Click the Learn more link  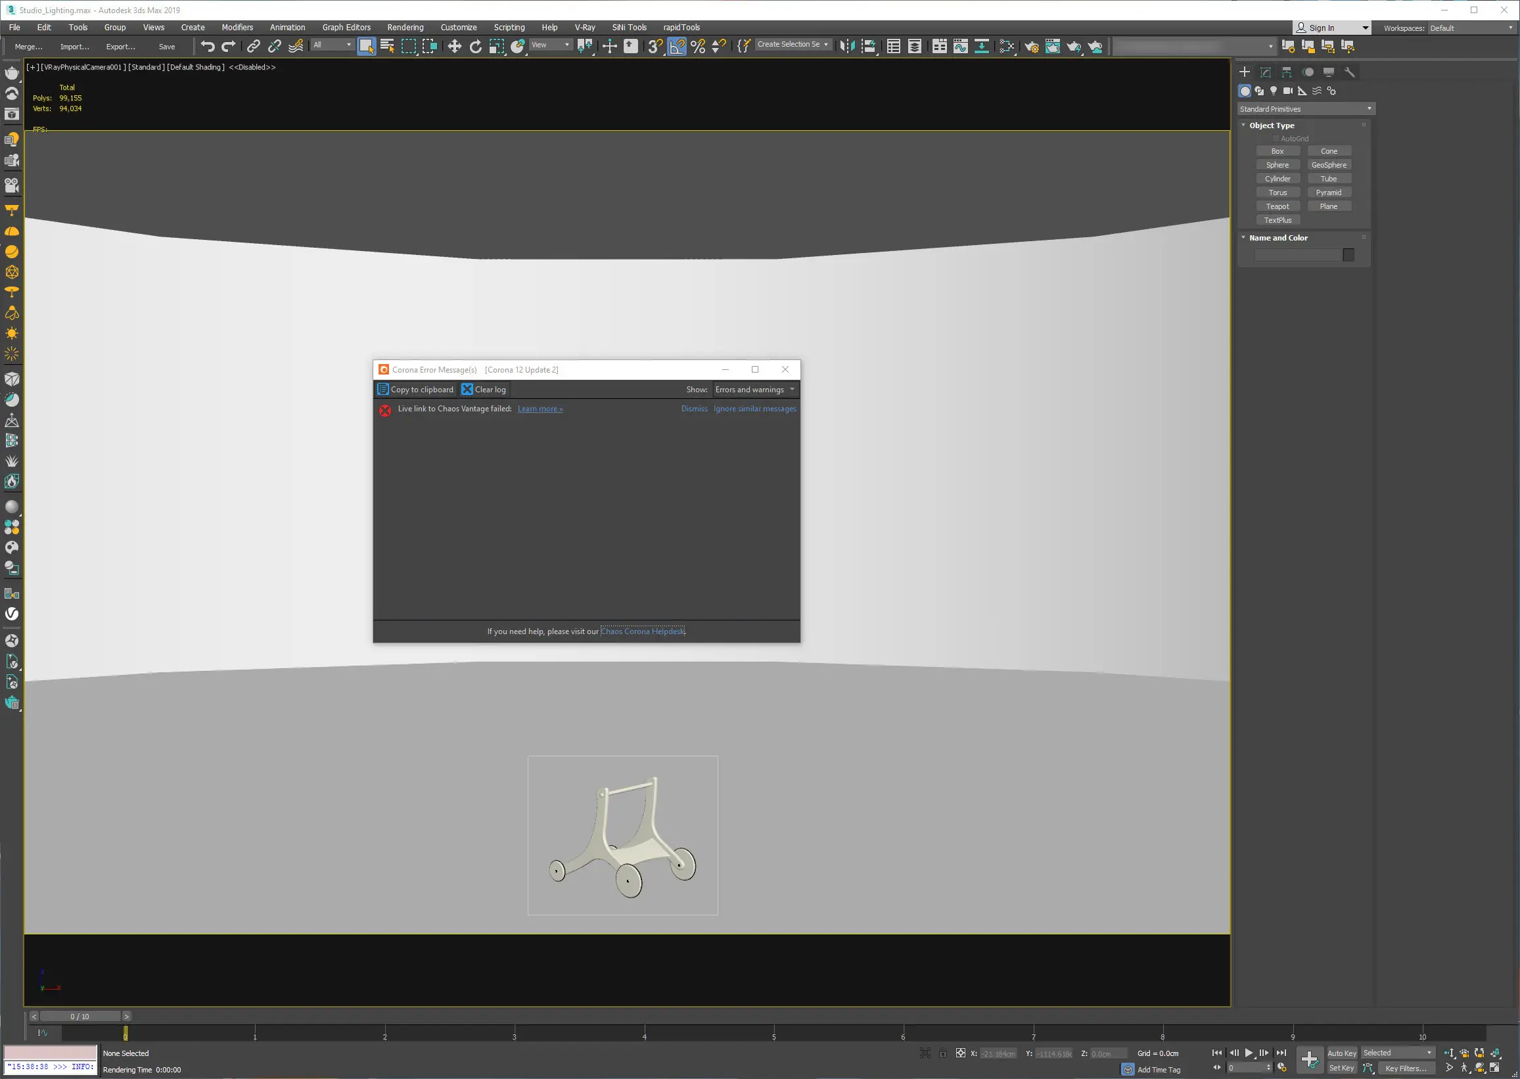[540, 409]
